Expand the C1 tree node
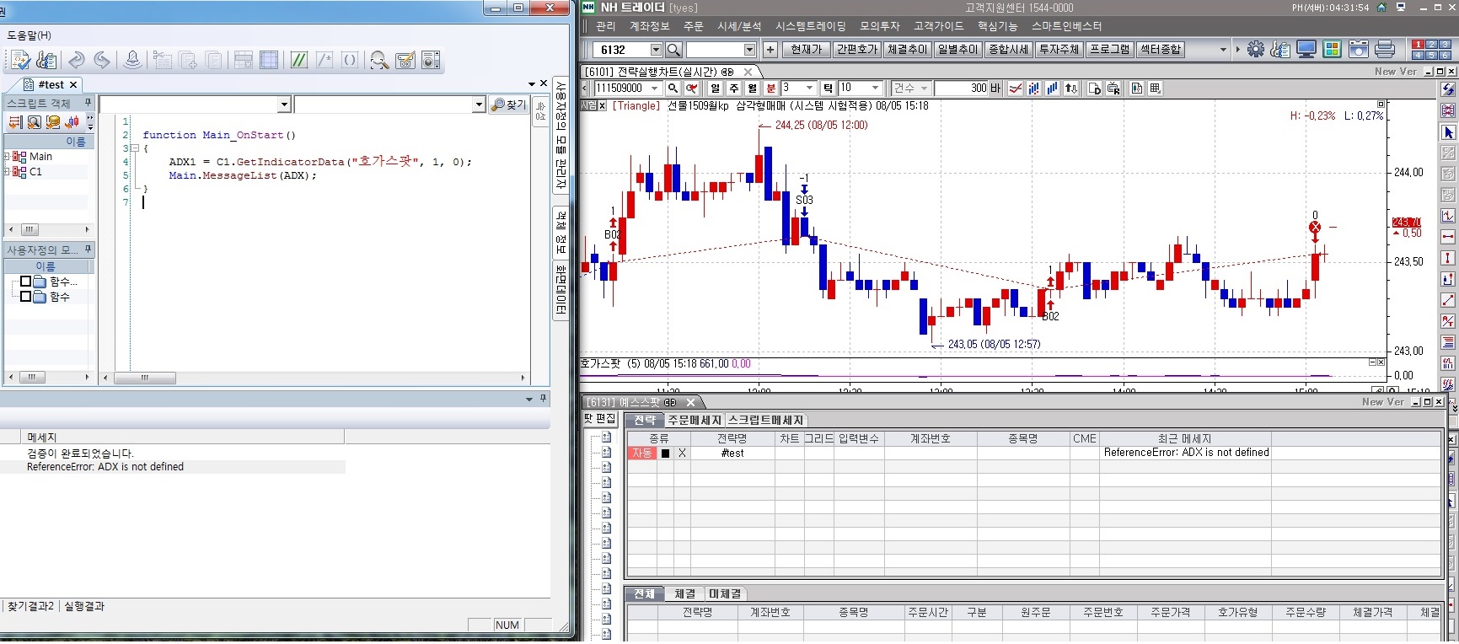Viewport: 1459px width, 644px height. pyautogui.click(x=7, y=172)
